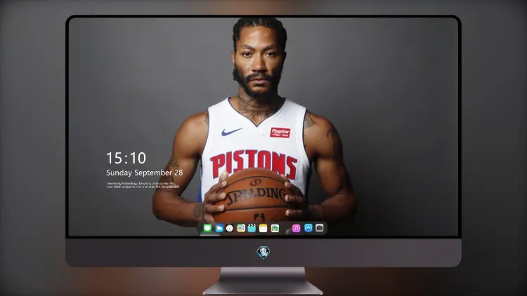Image resolution: width=527 pixels, height=296 pixels.
Task: Open the yellow Notes app in dock
Action: [x=263, y=228]
